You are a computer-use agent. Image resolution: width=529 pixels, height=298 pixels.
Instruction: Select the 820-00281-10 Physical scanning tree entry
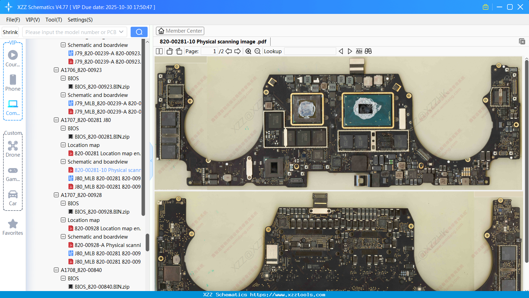click(x=105, y=170)
